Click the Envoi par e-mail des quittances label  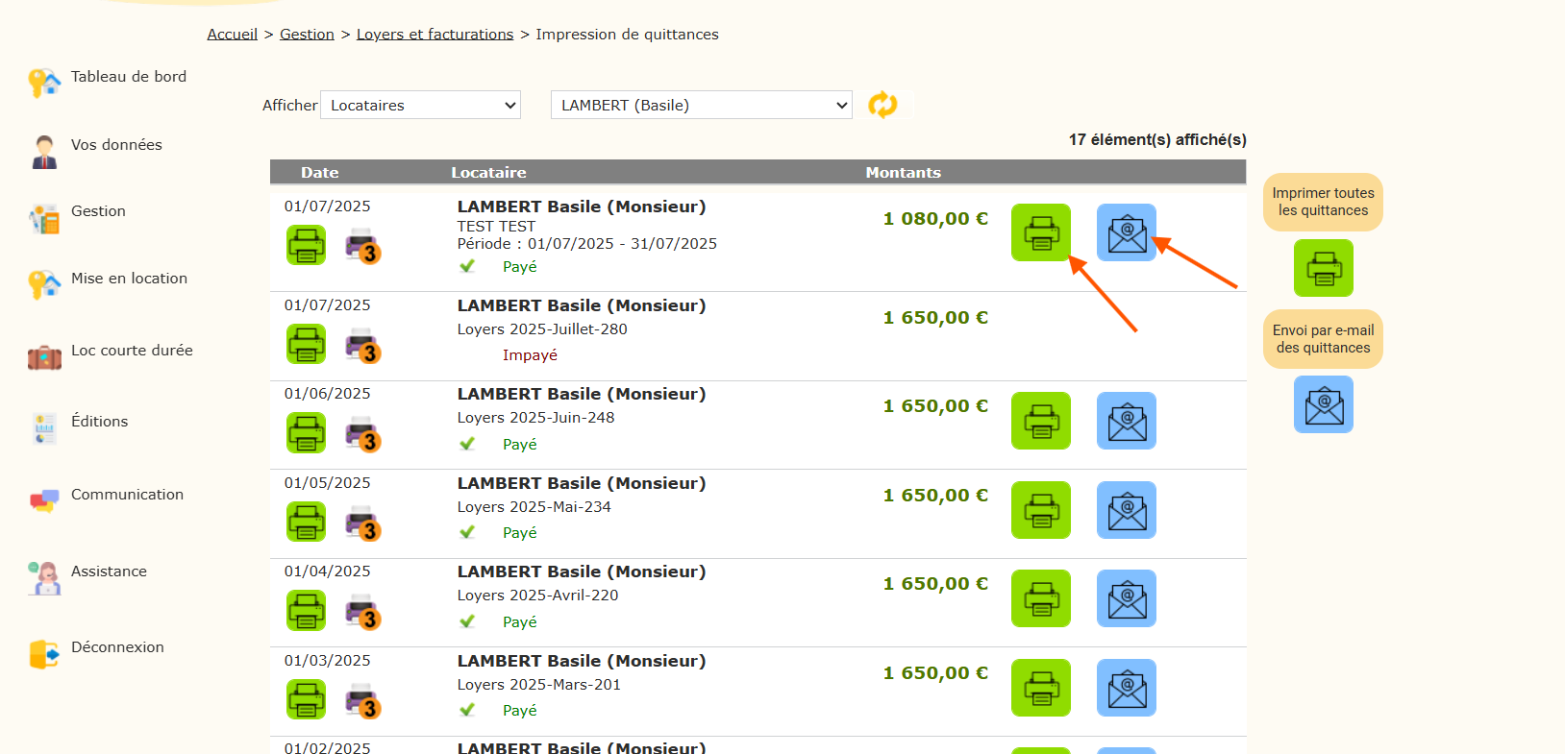point(1323,339)
